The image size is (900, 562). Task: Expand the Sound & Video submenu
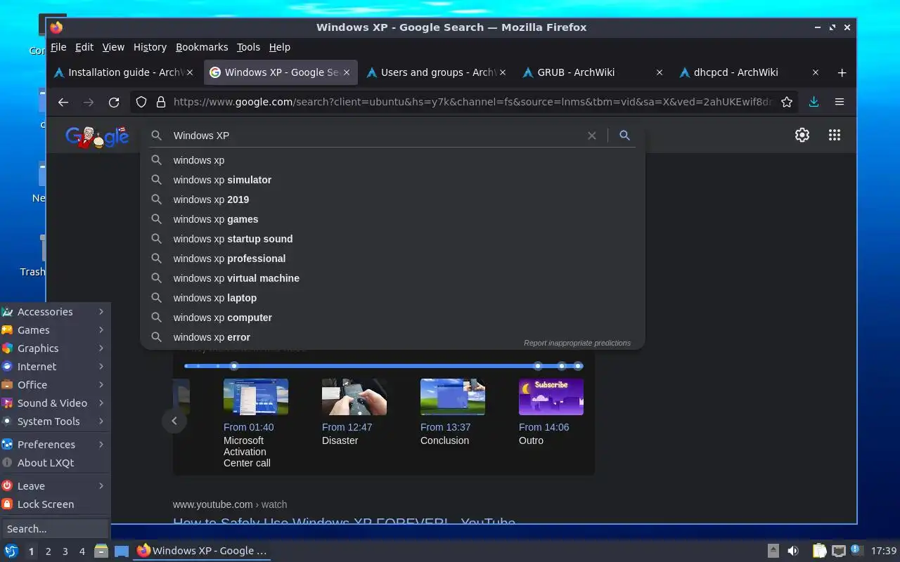[x=55, y=403]
